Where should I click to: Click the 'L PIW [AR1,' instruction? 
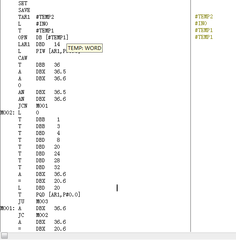click(42, 51)
